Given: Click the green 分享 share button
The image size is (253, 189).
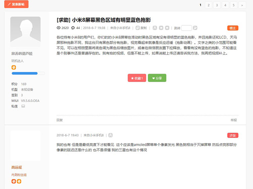Looking at the screenshot, I should click(x=157, y=78).
